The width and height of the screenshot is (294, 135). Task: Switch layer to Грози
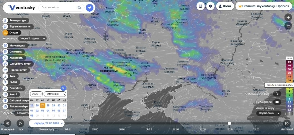pos(13,82)
